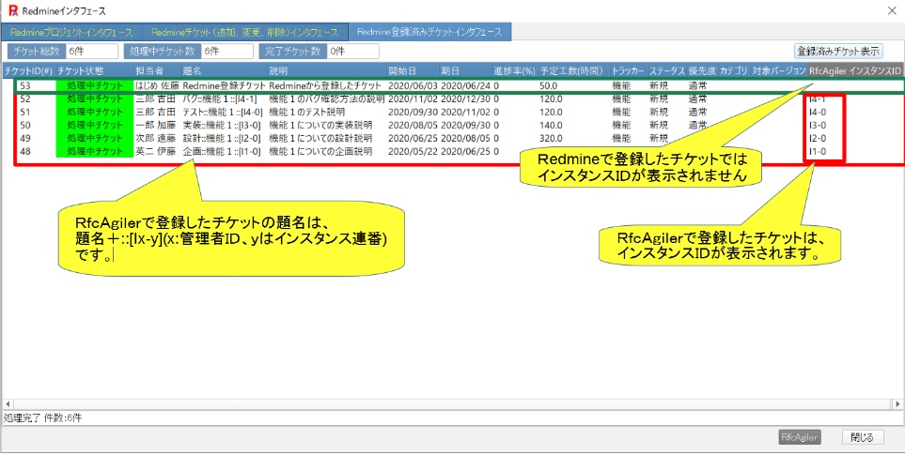Viewport: 905px width, 455px height.
Task: Sort by 説明 column header
Action: 326,71
